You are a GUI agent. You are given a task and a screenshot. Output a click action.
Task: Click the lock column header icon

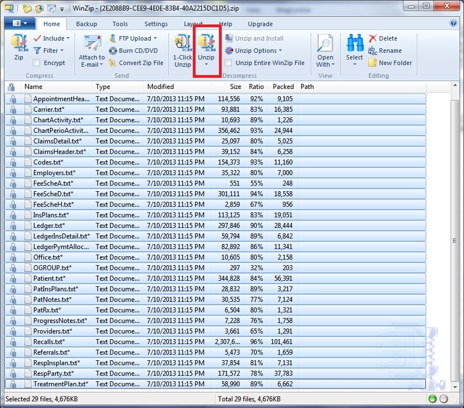point(11,87)
